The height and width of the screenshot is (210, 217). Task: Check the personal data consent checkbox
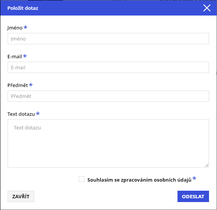pos(81,179)
